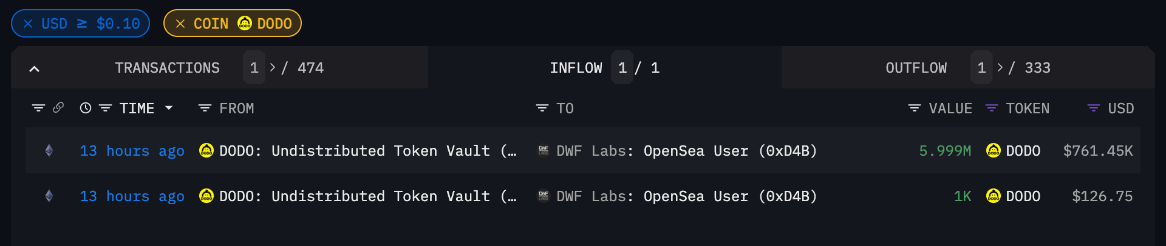This screenshot has height=246, width=1166.
Task: Go to next page of TRANSACTIONS
Action: click(x=273, y=67)
